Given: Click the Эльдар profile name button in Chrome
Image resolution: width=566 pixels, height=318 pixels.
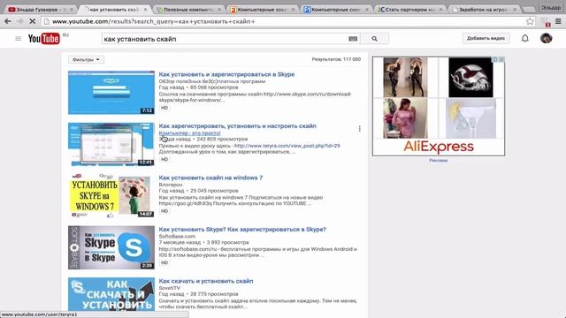Looking at the screenshot, I should tap(551, 7).
